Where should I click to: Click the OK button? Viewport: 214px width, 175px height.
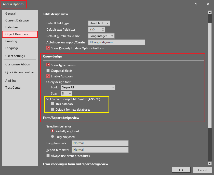(x=181, y=170)
